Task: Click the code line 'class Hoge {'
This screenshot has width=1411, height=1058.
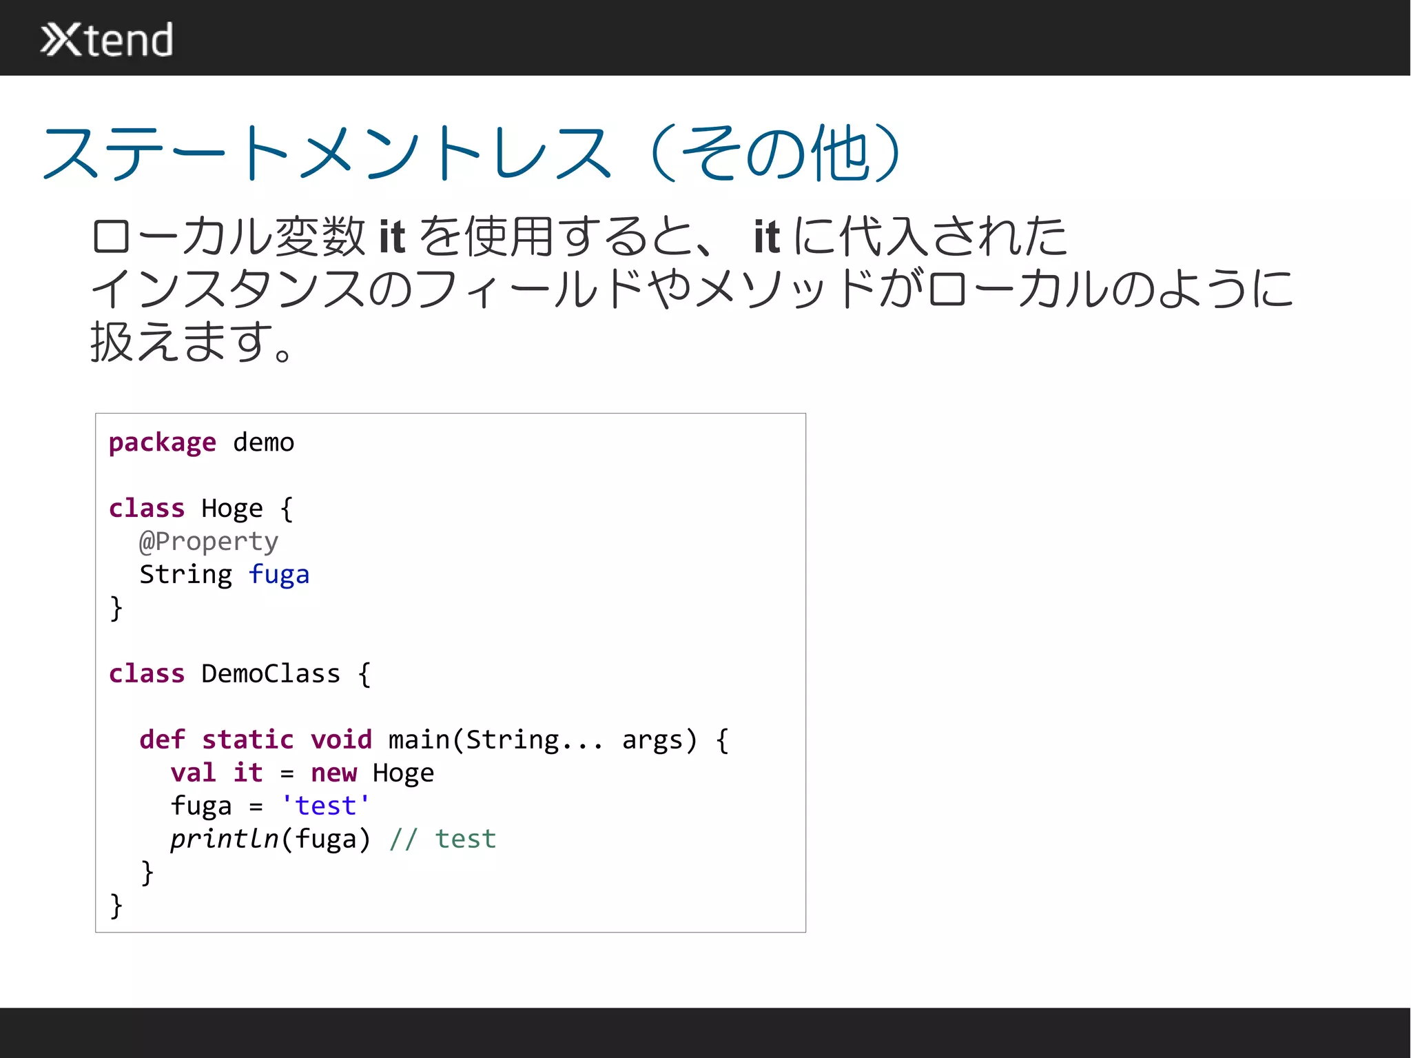Action: (x=201, y=509)
